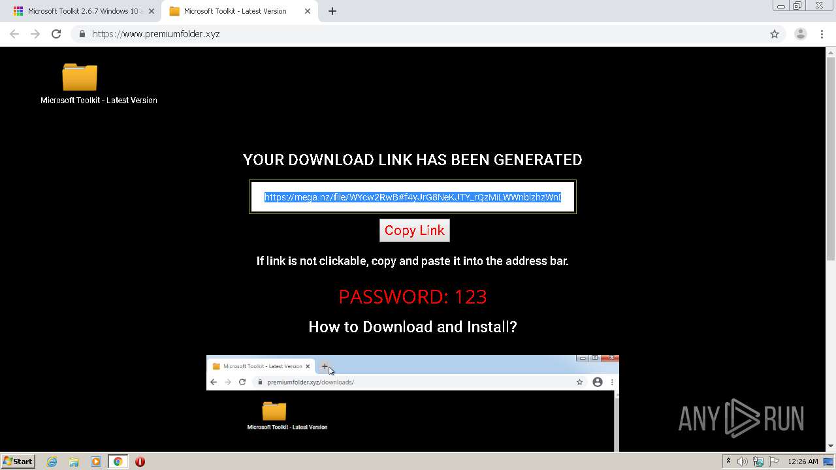Minimize the Chrome window

(x=780, y=6)
